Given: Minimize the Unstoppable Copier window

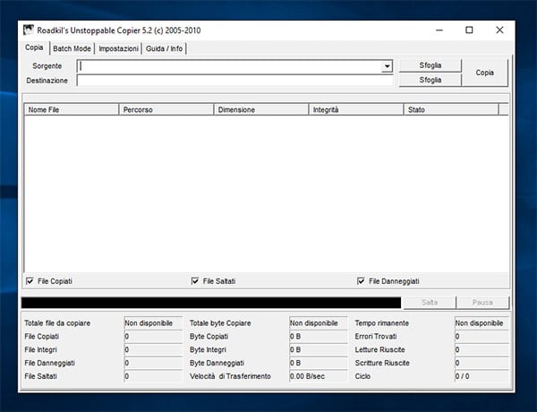Looking at the screenshot, I should click(439, 30).
